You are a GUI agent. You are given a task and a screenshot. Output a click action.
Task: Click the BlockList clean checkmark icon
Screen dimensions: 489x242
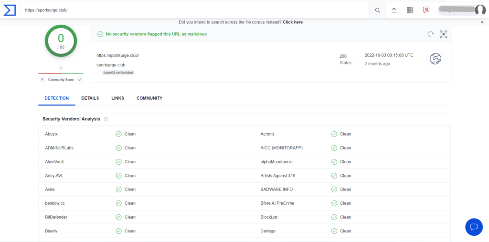click(x=334, y=217)
